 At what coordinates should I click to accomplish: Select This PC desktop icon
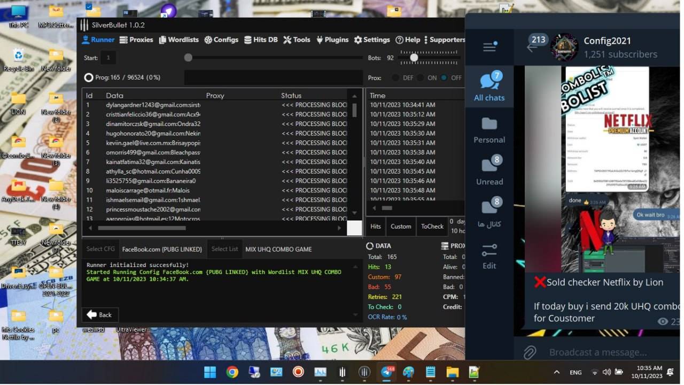point(19,16)
